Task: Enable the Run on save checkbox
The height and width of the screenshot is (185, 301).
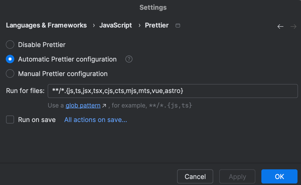Action: [x=10, y=119]
